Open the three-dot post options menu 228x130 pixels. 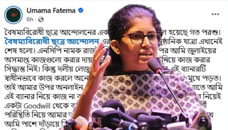pyautogui.click(x=215, y=14)
